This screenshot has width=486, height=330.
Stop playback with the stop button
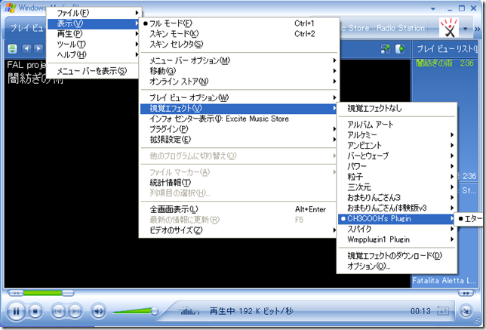pos(35,311)
